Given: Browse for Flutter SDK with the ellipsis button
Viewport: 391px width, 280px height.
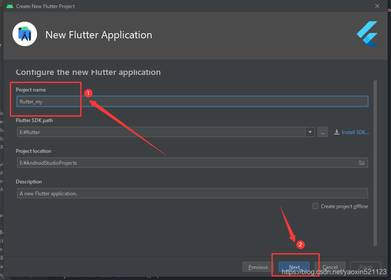Looking at the screenshot, I should point(323,132).
